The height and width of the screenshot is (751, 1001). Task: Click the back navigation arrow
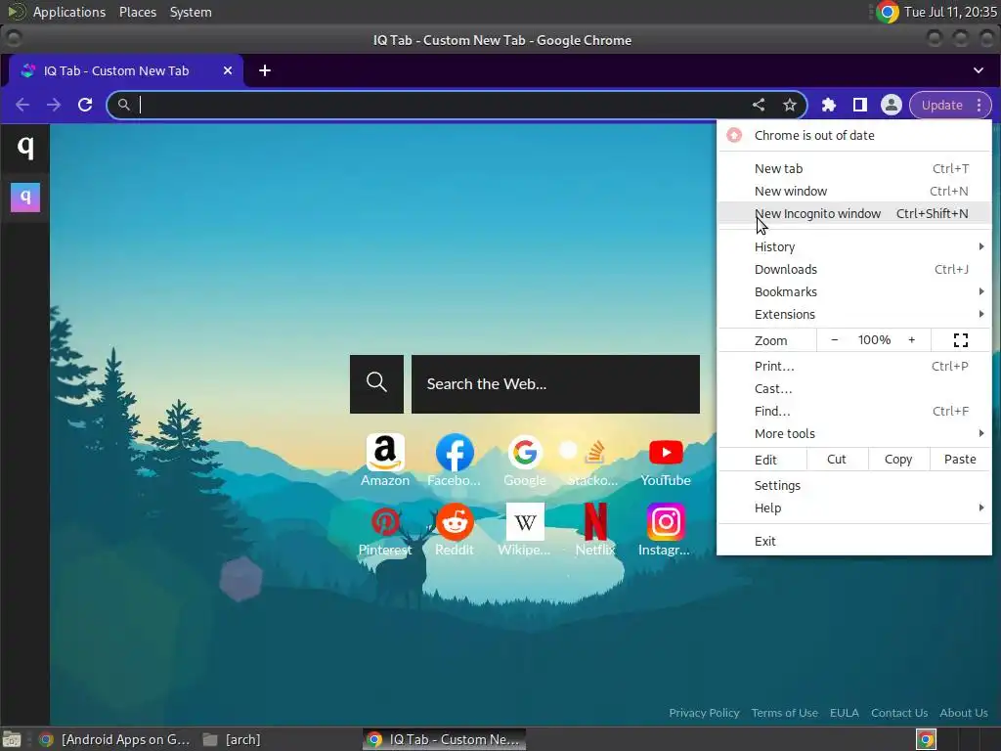coord(22,105)
